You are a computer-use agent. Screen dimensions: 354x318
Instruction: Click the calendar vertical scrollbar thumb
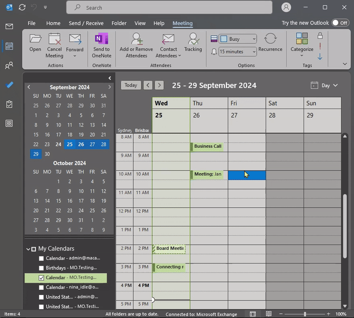click(345, 226)
